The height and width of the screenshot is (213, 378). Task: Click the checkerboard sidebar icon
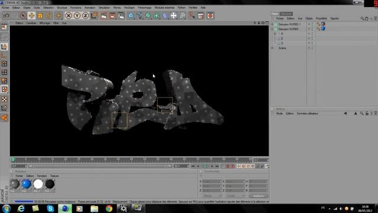[x=4, y=99]
